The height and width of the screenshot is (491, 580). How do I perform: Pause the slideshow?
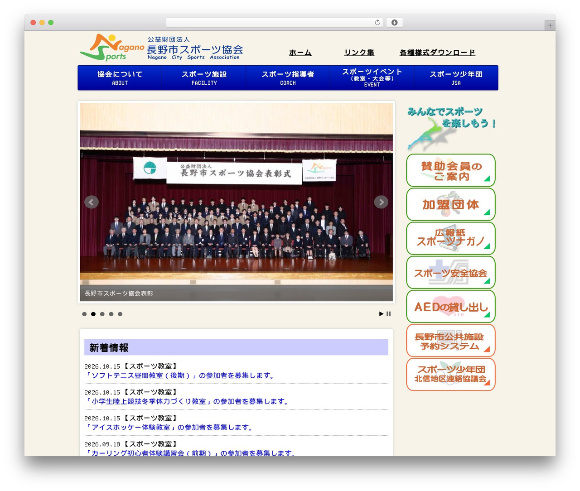click(x=388, y=314)
